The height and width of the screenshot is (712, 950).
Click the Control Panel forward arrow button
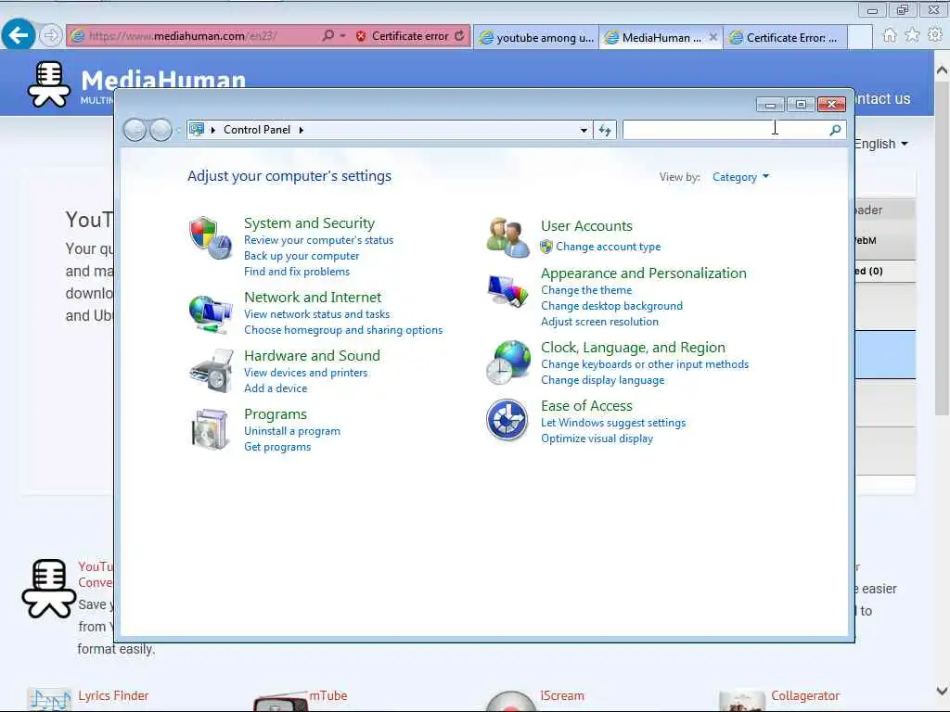(160, 130)
